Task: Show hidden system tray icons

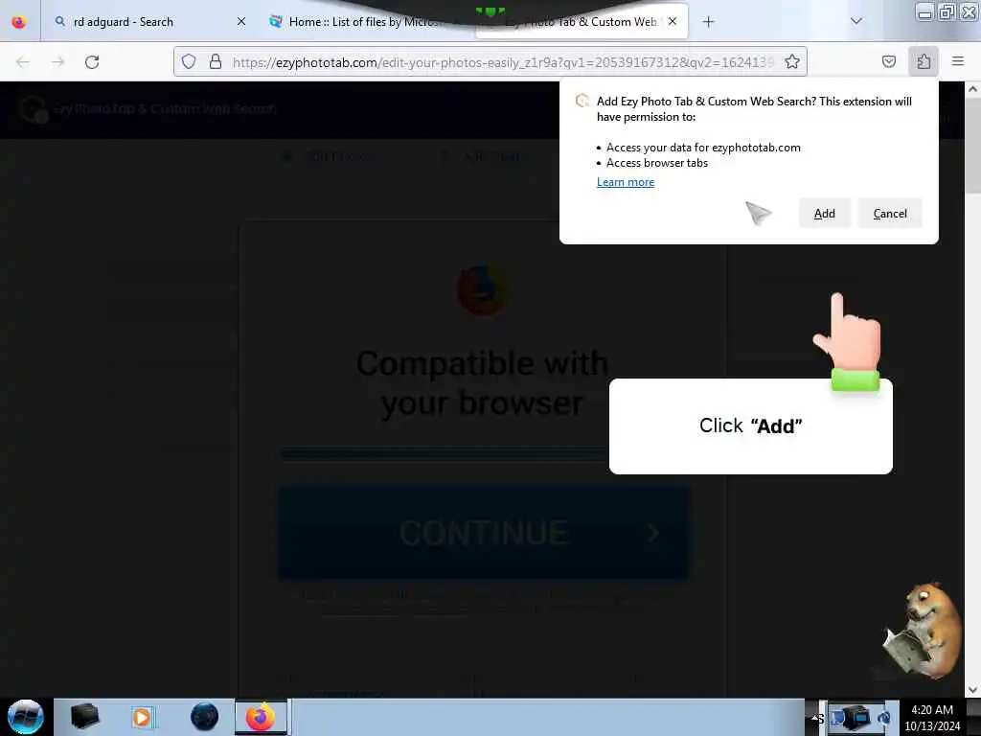Action: pyautogui.click(x=816, y=718)
